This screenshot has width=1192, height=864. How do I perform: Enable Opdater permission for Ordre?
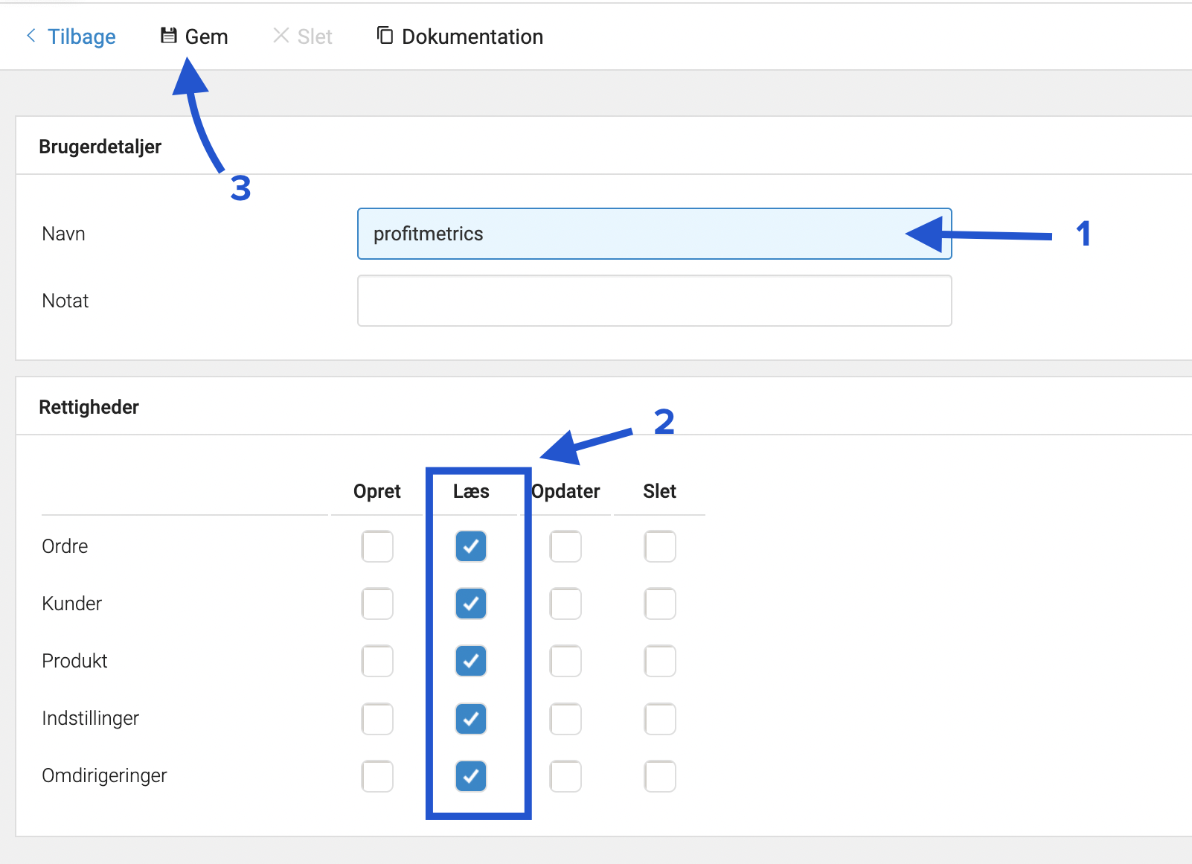tap(565, 546)
